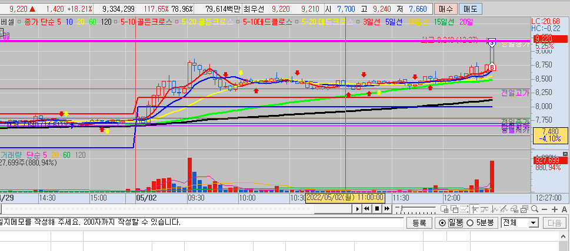Toggle the 5-10데드클로스 indicator square

[238, 22]
